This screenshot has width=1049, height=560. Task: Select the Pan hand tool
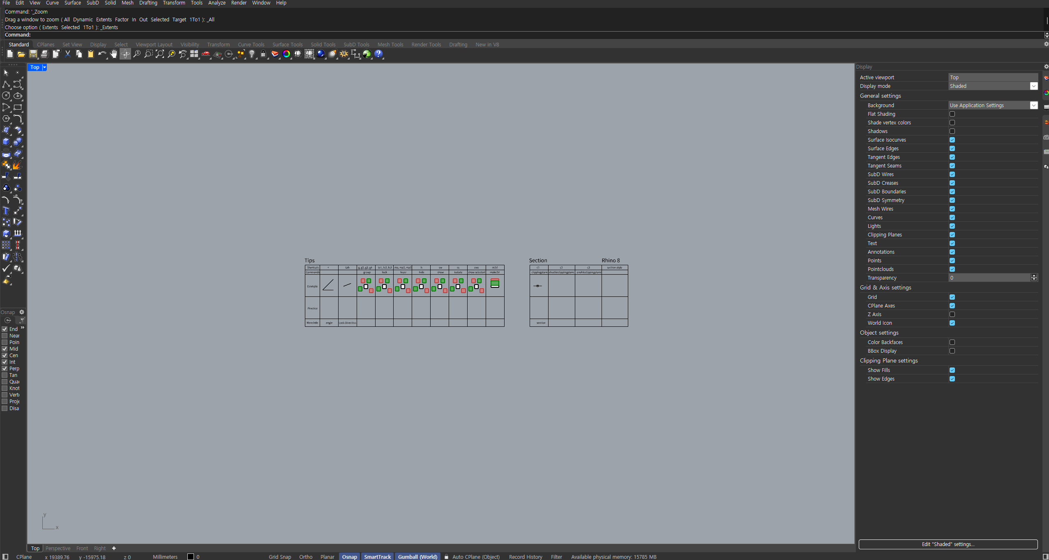coord(114,54)
